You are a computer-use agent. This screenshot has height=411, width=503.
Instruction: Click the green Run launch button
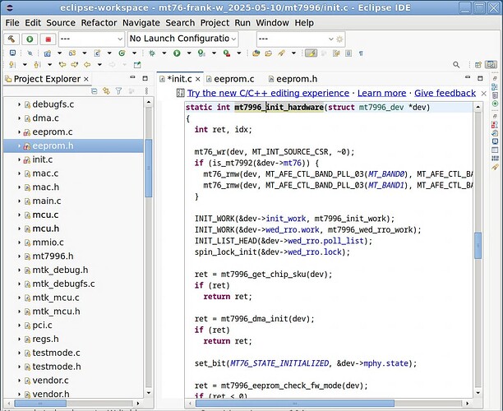[x=30, y=39]
